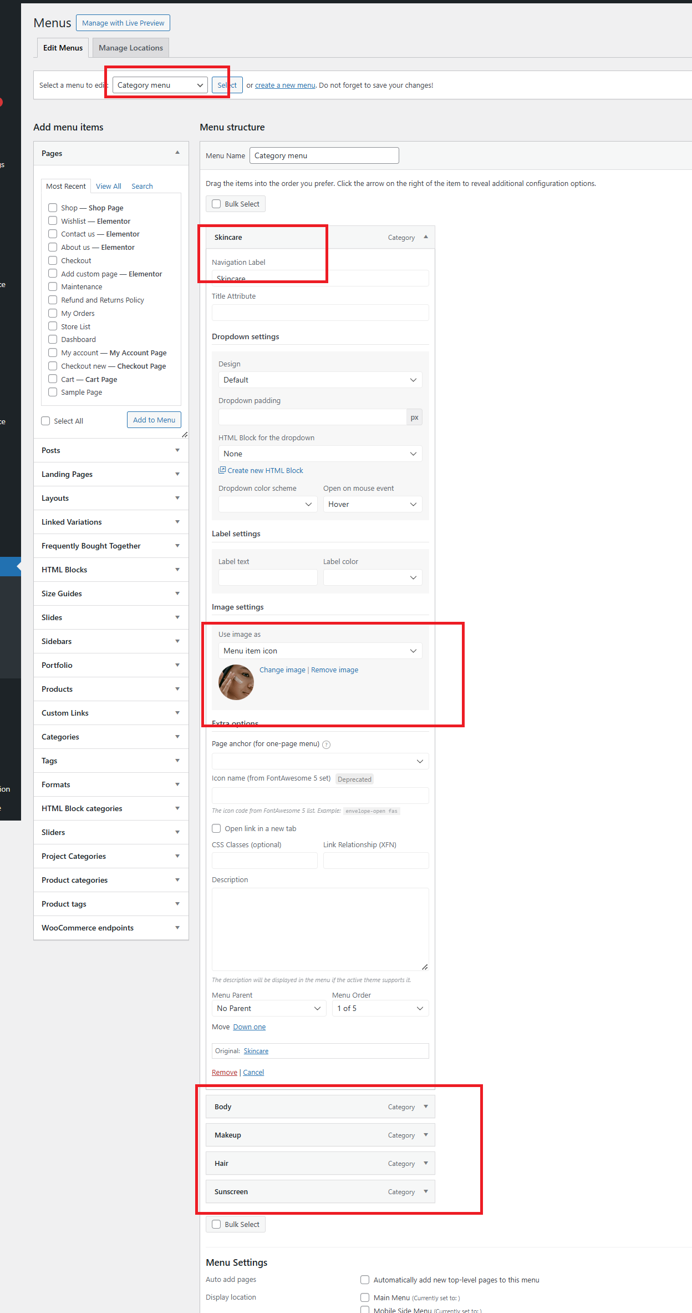
Task: Click the Move Down one link
Action: [x=249, y=1027]
